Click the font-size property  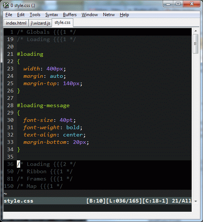point(38,120)
